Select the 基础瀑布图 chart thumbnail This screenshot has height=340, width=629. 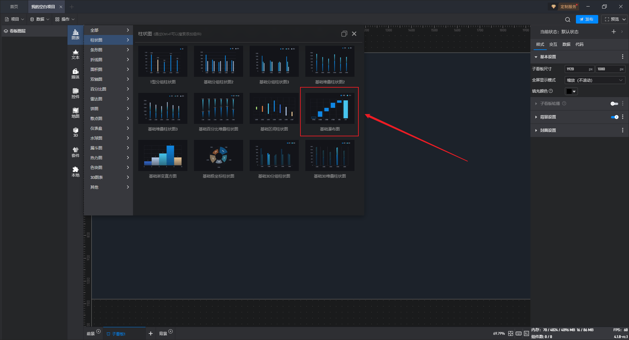[x=330, y=109]
